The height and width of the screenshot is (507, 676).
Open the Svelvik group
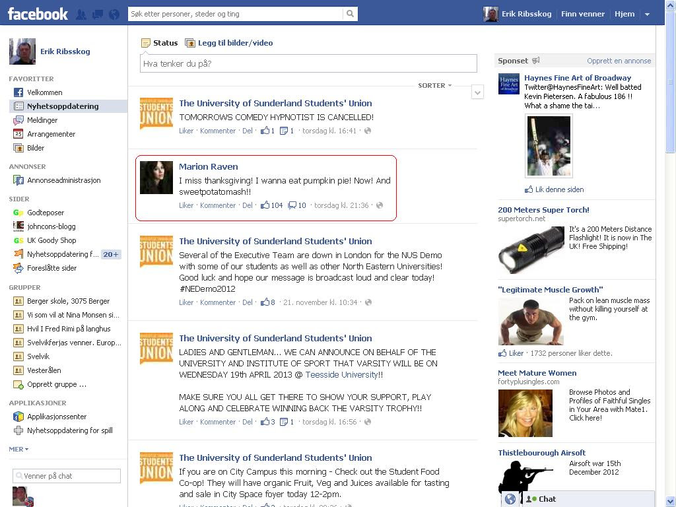pos(38,356)
